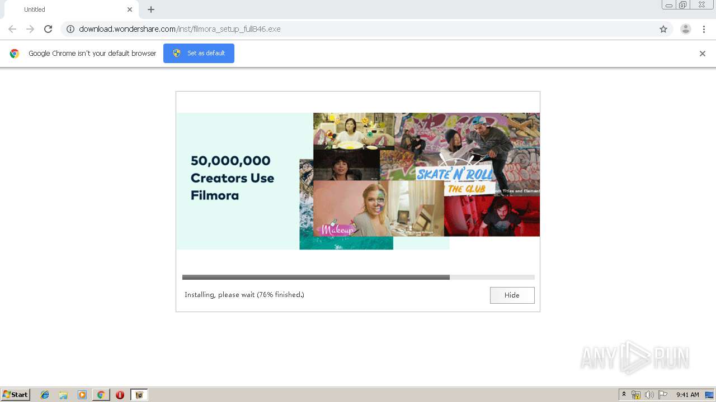Click the browser forward arrow
This screenshot has width=716, height=402.
30,29
